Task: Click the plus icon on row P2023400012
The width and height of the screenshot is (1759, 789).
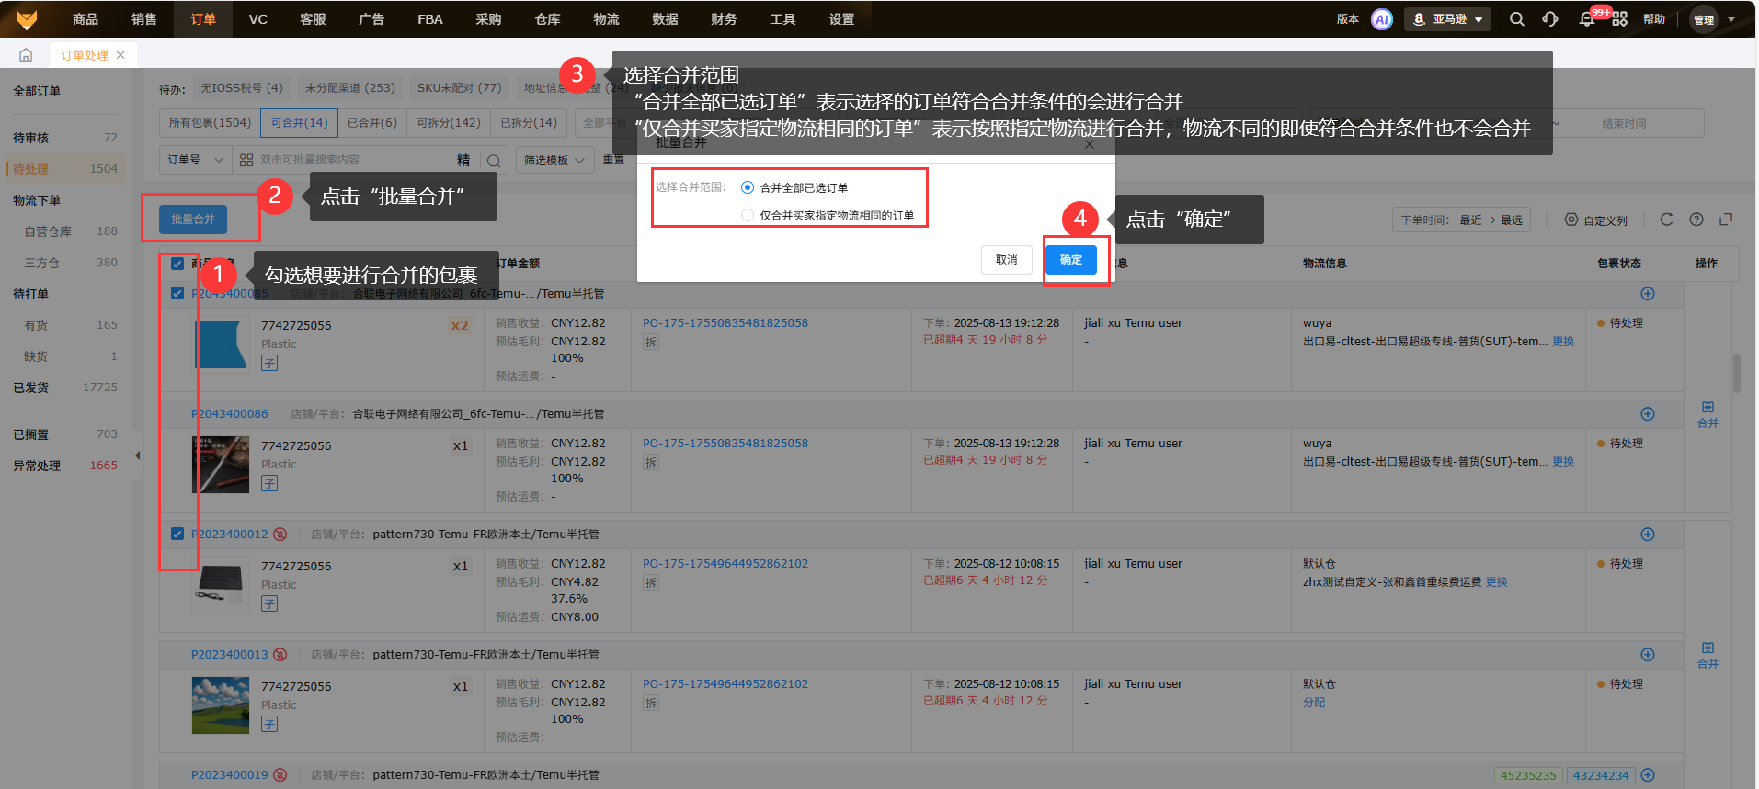Action: [1648, 535]
